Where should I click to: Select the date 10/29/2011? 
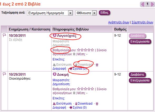tap(17, 74)
